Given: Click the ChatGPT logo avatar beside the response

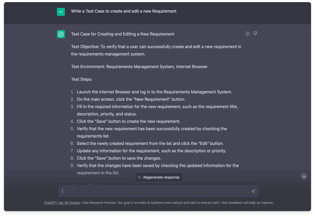Looking at the screenshot, I should pos(61,34).
